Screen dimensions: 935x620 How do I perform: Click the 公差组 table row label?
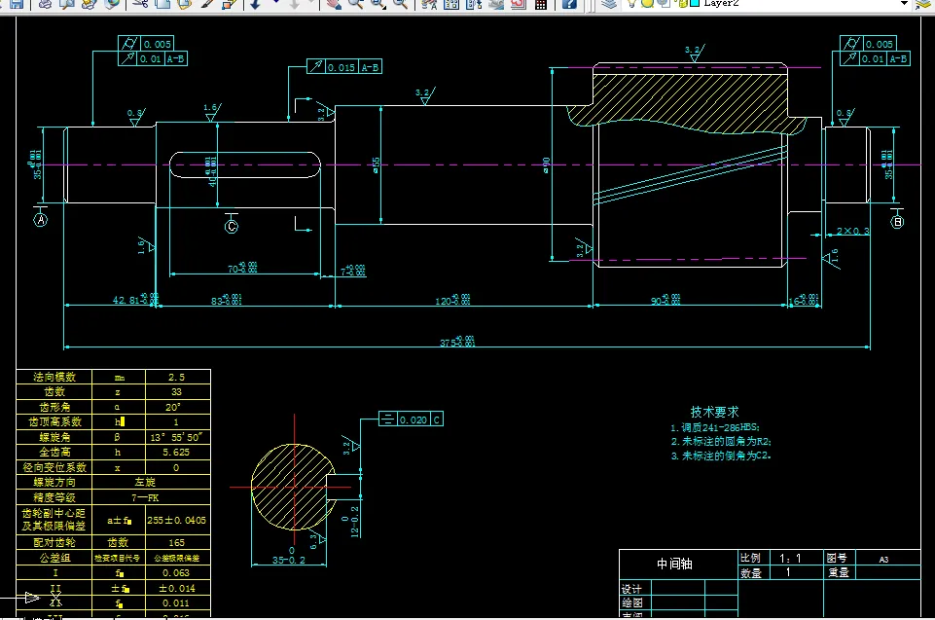[x=54, y=558]
